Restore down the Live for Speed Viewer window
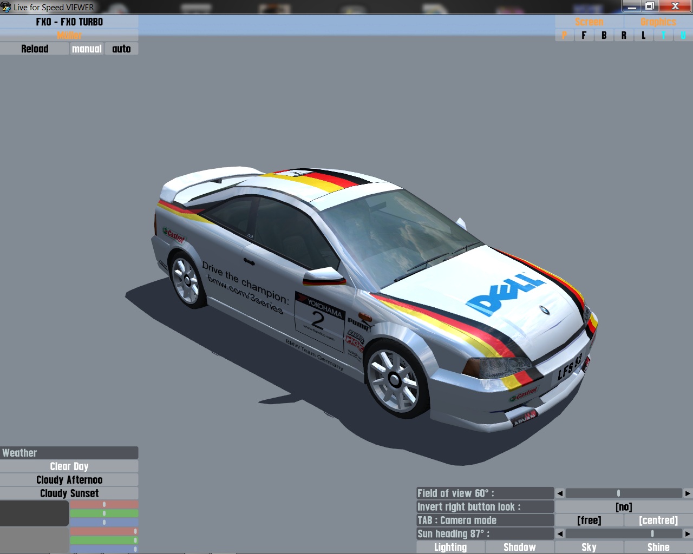The width and height of the screenshot is (693, 554). tap(649, 6)
